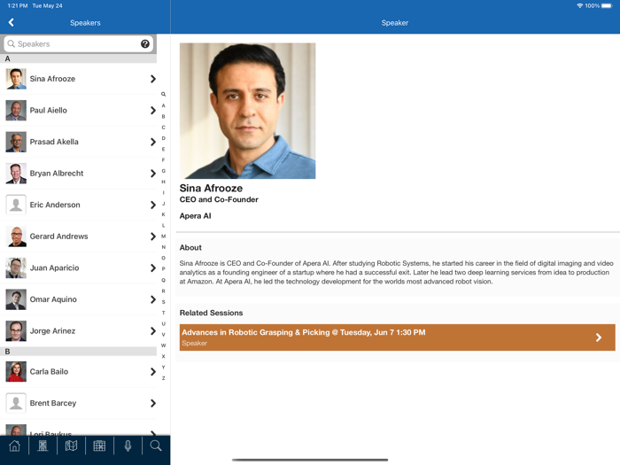Tap the magnifier search icon in bottom toolbar
Screen dimensions: 620x465
[x=156, y=446]
